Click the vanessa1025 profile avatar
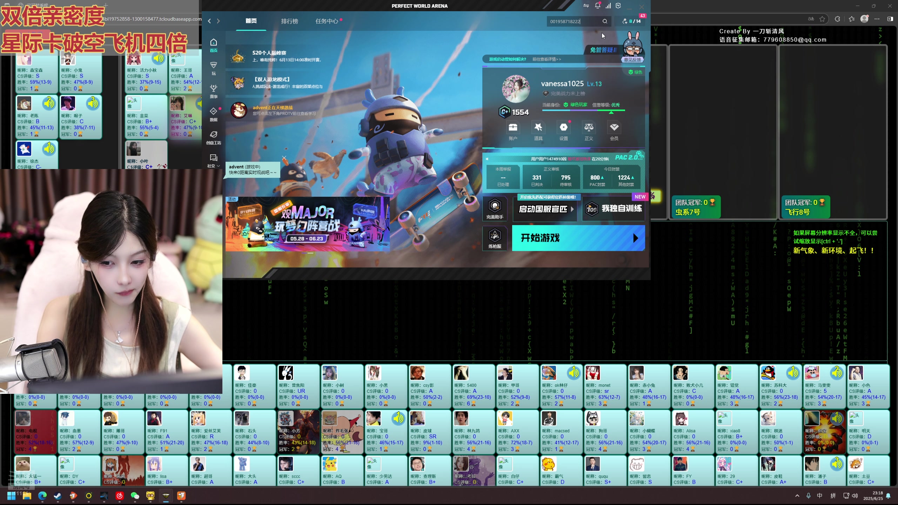Image resolution: width=898 pixels, height=505 pixels. point(516,89)
